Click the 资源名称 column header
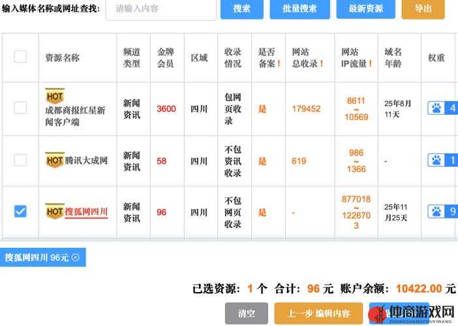Image resolution: width=458 pixels, height=326 pixels. [x=62, y=57]
